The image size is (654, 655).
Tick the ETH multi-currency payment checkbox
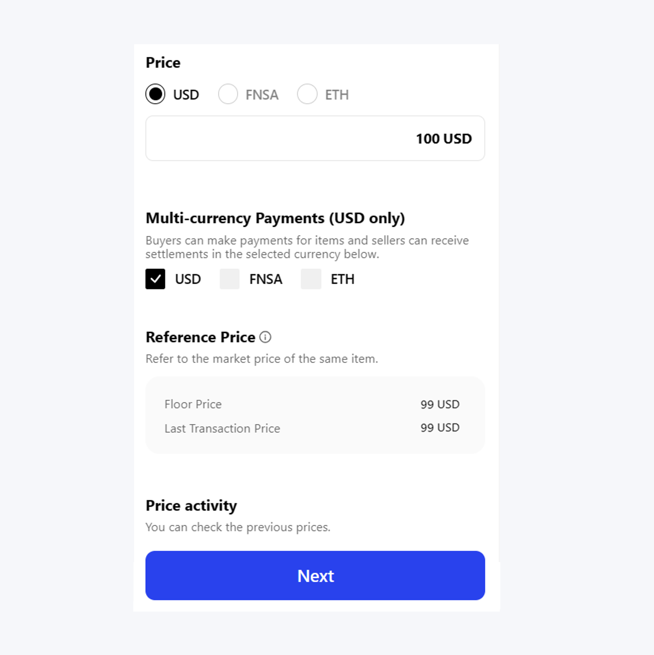click(311, 279)
